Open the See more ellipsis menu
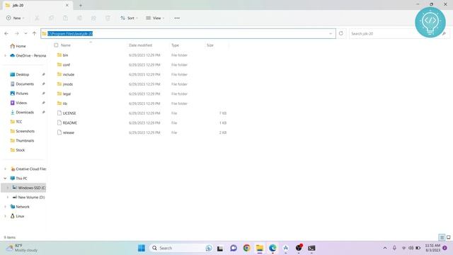453x255 pixels. [177, 18]
